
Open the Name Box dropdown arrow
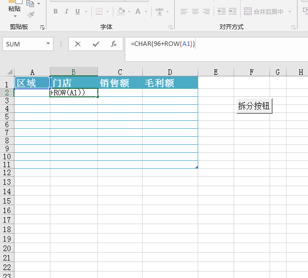tap(48, 43)
